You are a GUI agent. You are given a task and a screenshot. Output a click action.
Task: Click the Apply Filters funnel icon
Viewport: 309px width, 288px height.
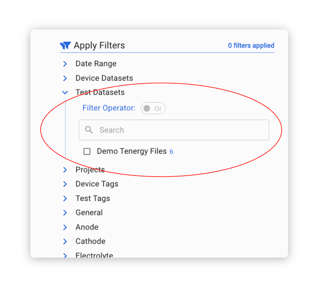pos(65,45)
